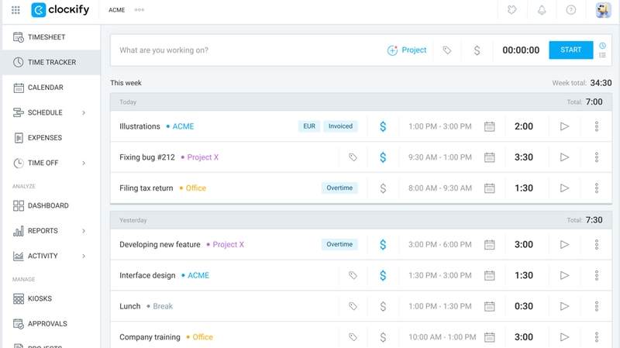Screen dimensions: 620x348
Task: Resume timer for Illustrations entry
Action: (565, 126)
